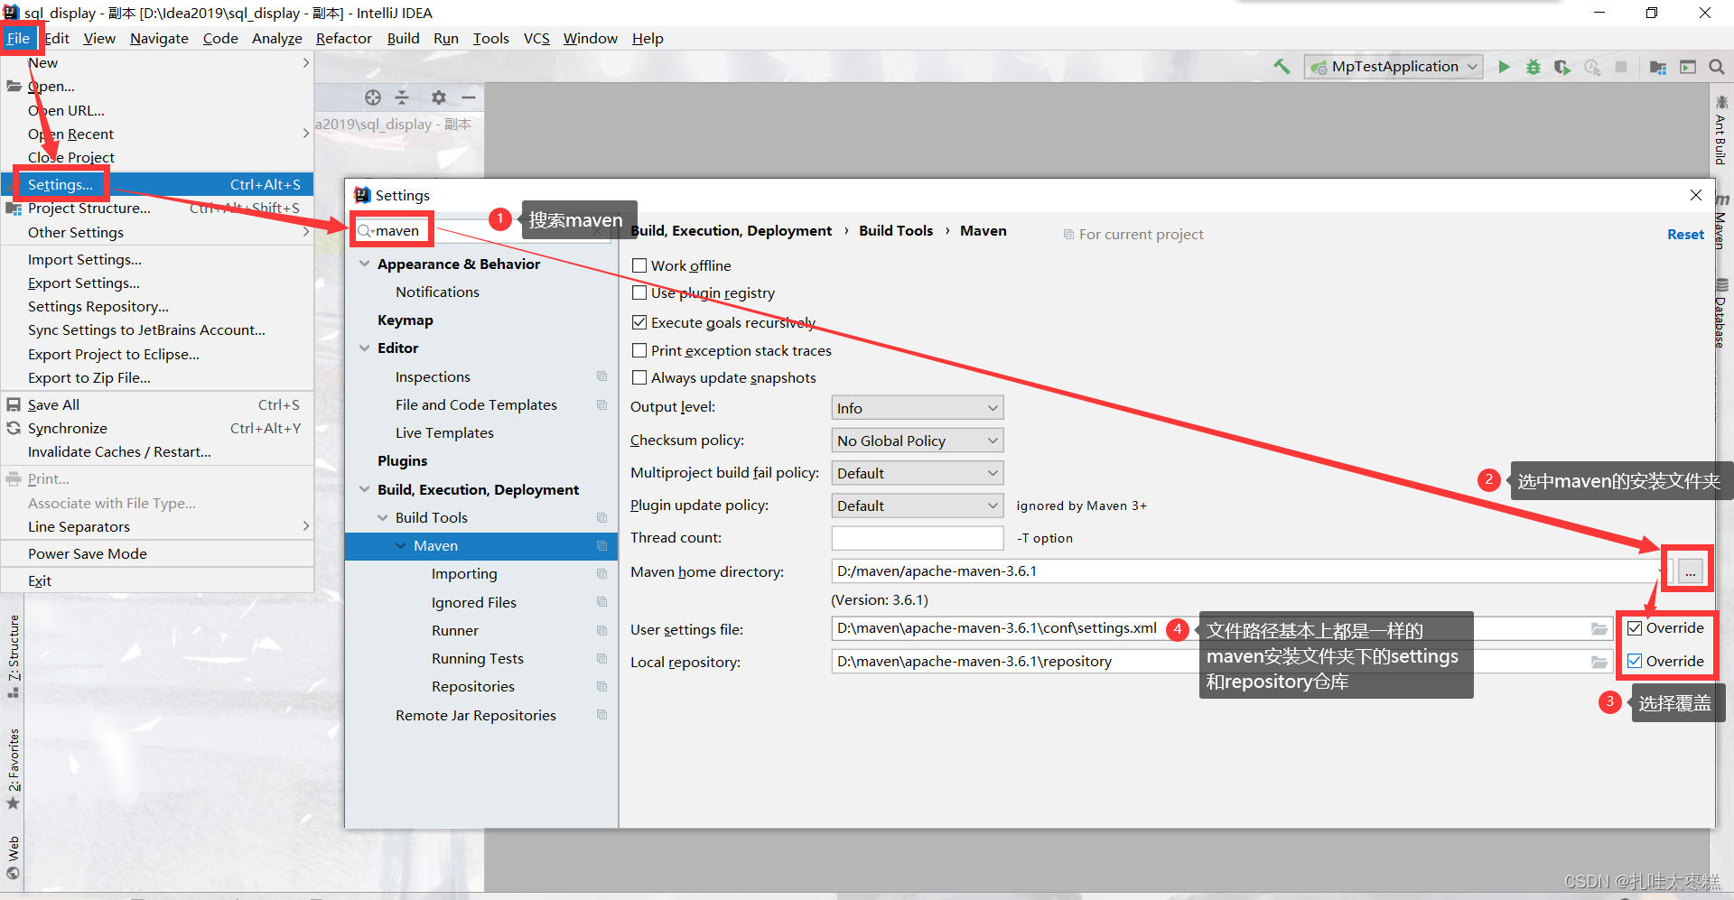
Task: Click folder icon for User settings file
Action: [x=1599, y=628]
